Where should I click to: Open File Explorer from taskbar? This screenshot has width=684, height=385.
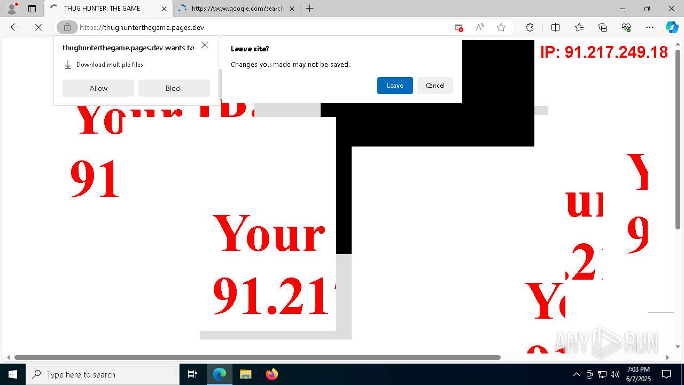pos(246,374)
